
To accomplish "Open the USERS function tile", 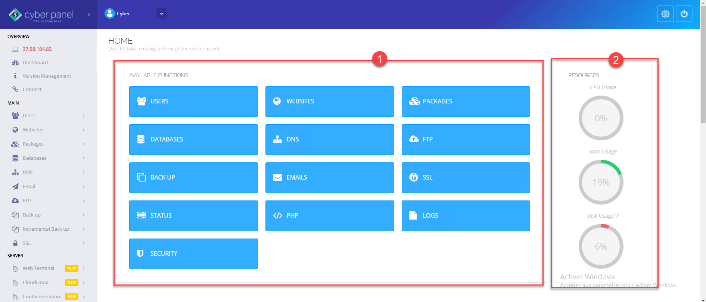I will coord(193,101).
